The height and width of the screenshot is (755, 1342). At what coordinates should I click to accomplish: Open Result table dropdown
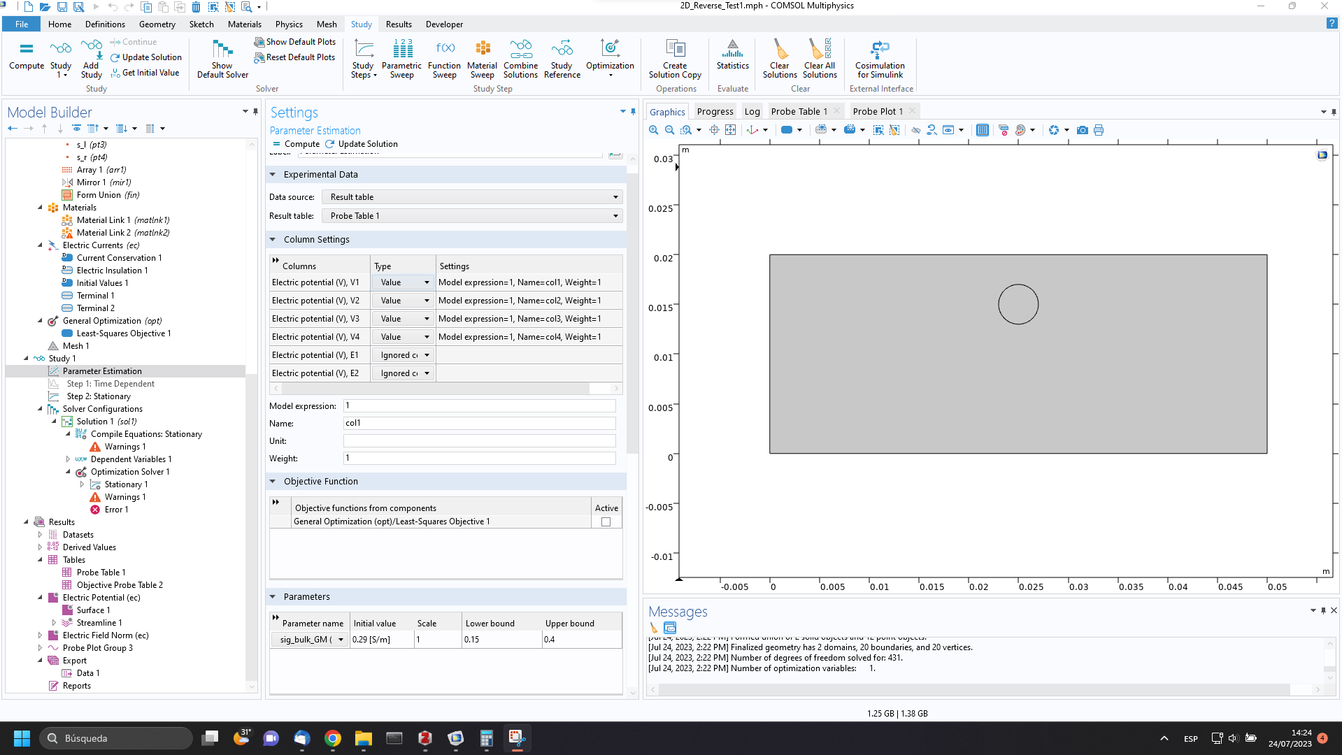coord(472,216)
